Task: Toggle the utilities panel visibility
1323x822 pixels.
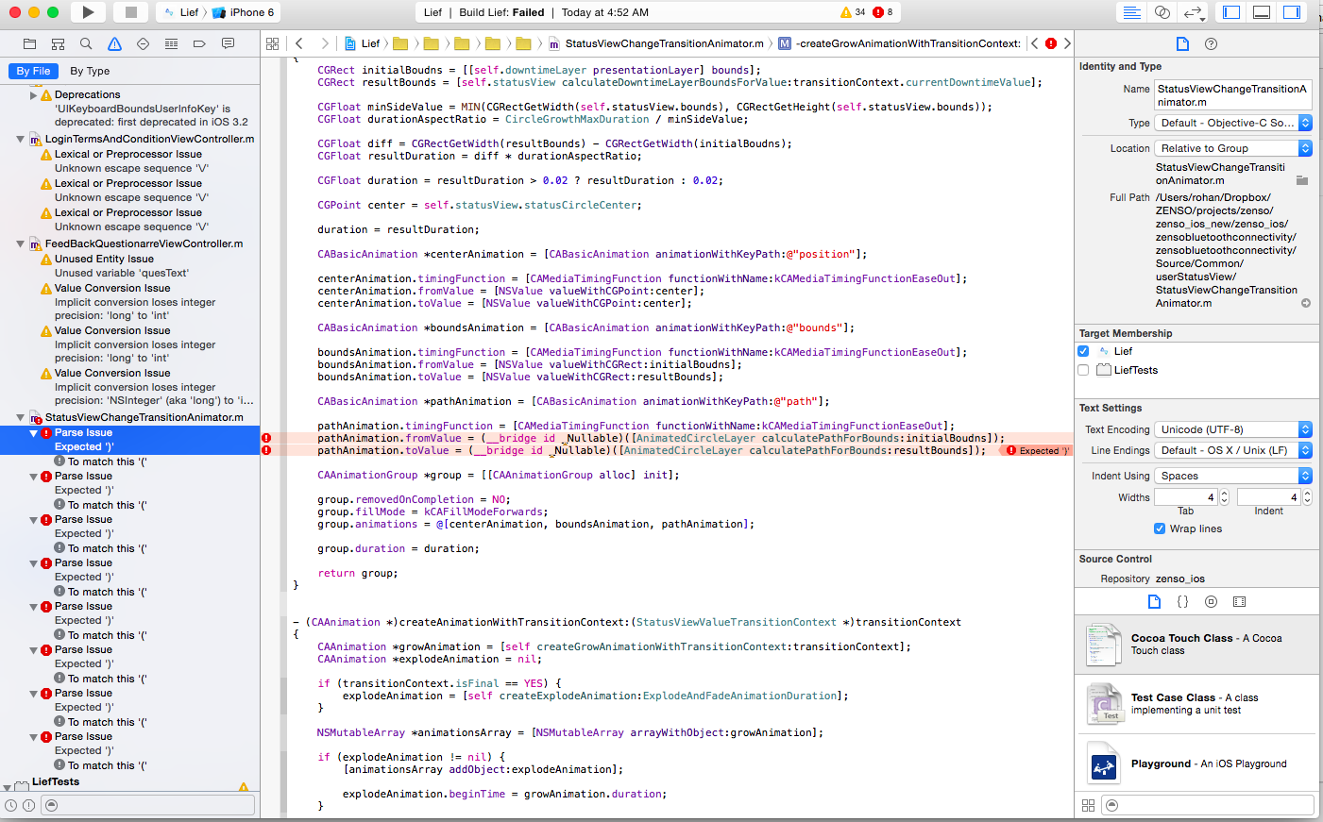Action: coord(1292,12)
